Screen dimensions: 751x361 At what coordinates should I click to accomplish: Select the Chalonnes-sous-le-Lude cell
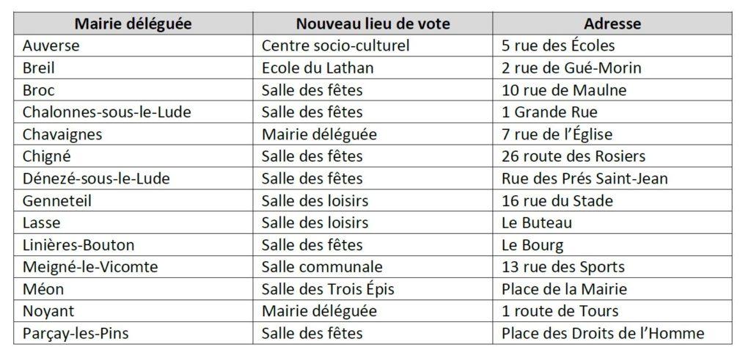(x=133, y=112)
